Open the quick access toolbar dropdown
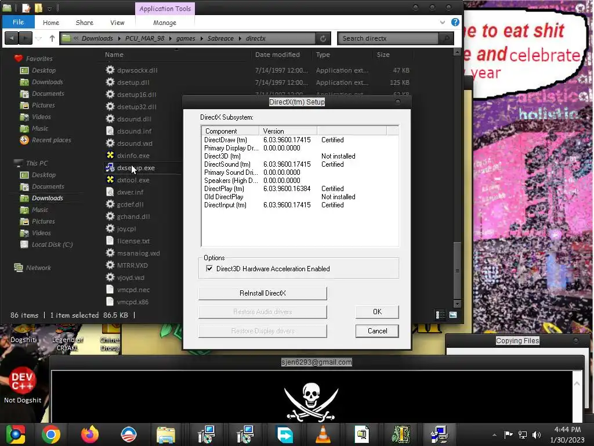Screen dimensions: 594x446 click(x=50, y=8)
